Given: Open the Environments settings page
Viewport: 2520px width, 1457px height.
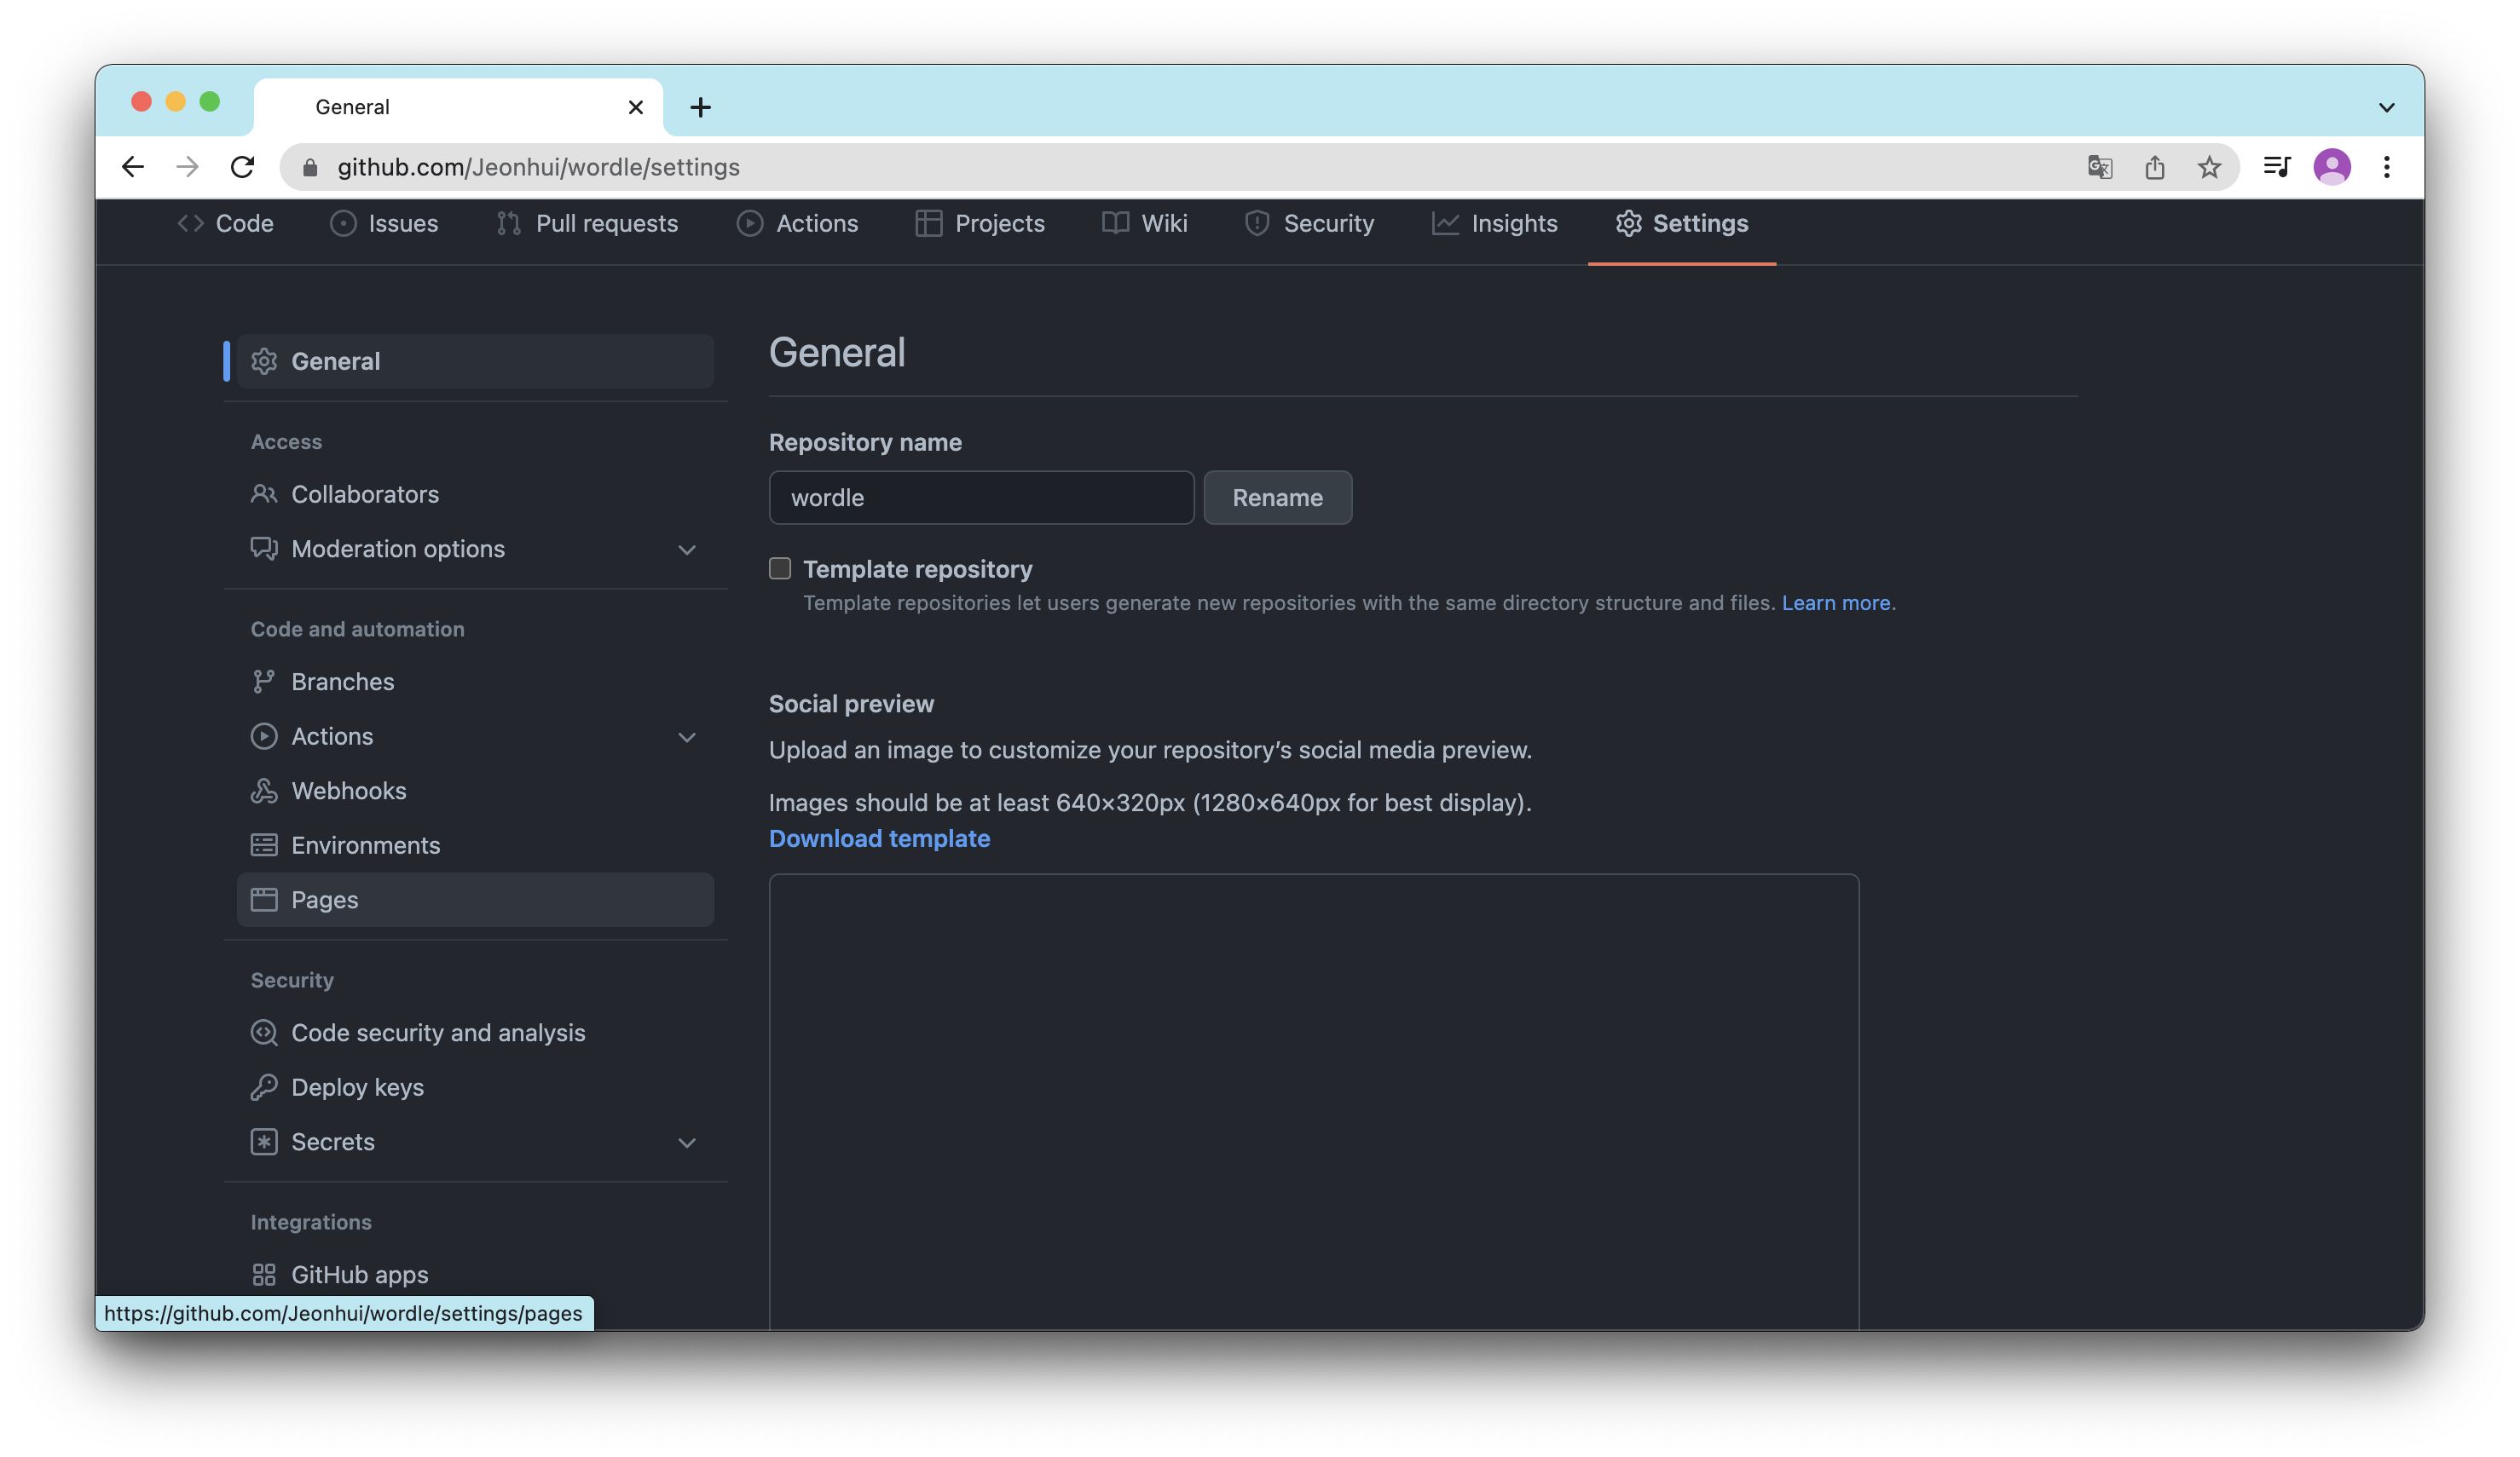Looking at the screenshot, I should tap(475, 845).
